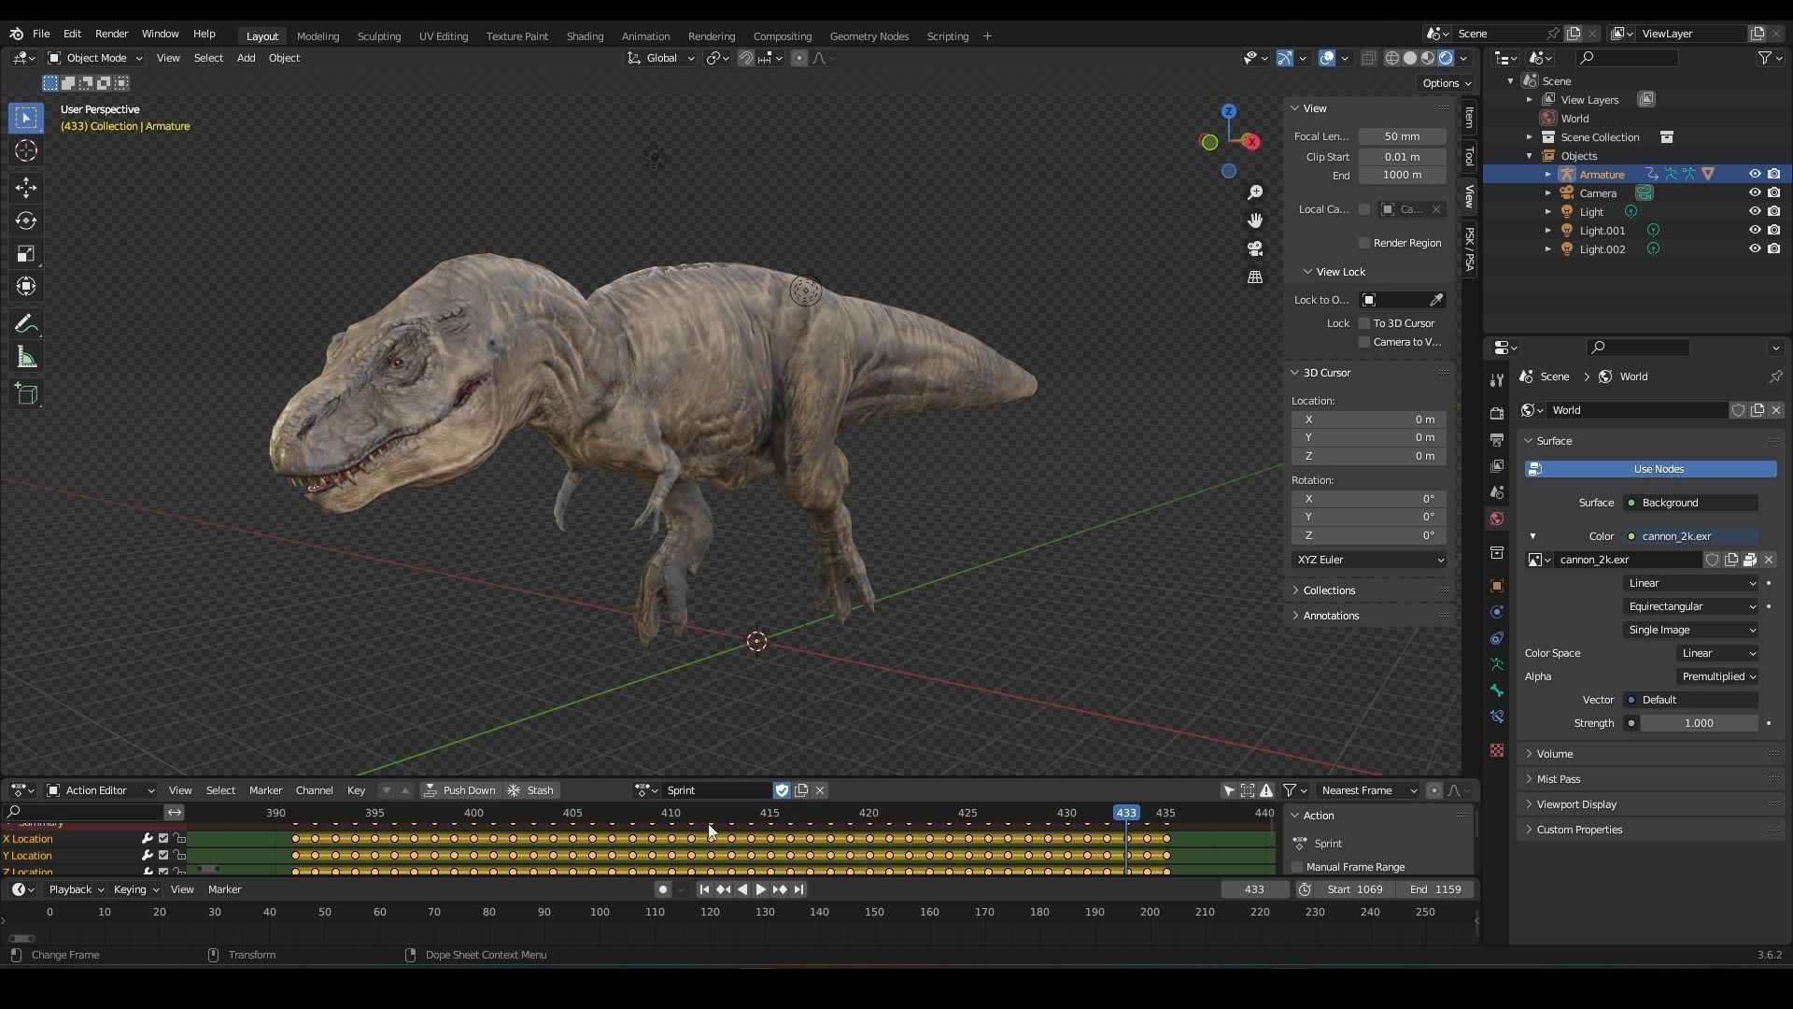Hide Light.001 in viewport

pos(1755,230)
